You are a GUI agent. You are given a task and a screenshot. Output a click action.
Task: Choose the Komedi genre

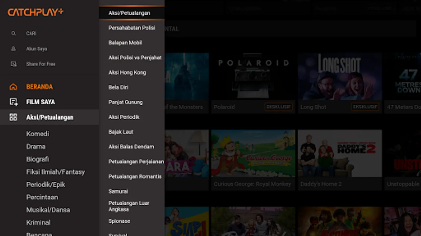(x=38, y=134)
